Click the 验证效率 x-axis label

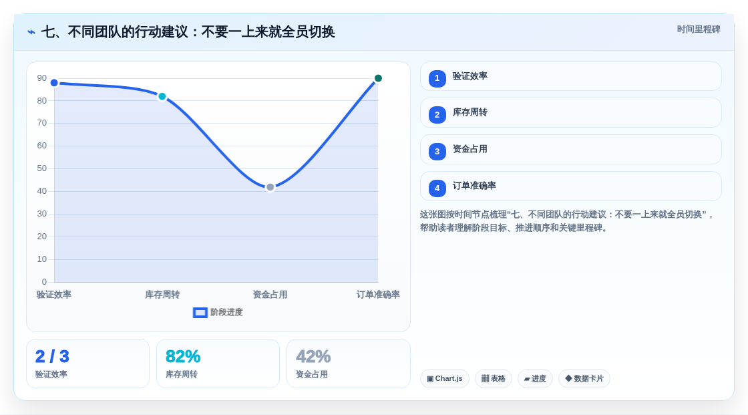tap(54, 295)
